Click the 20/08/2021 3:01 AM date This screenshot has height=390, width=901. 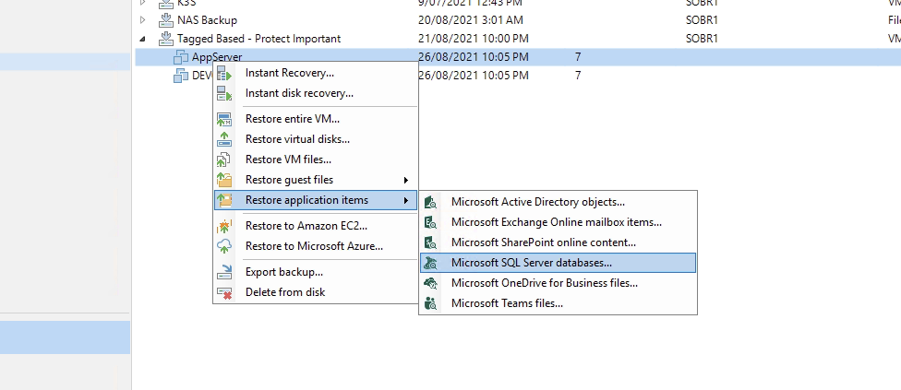point(471,20)
